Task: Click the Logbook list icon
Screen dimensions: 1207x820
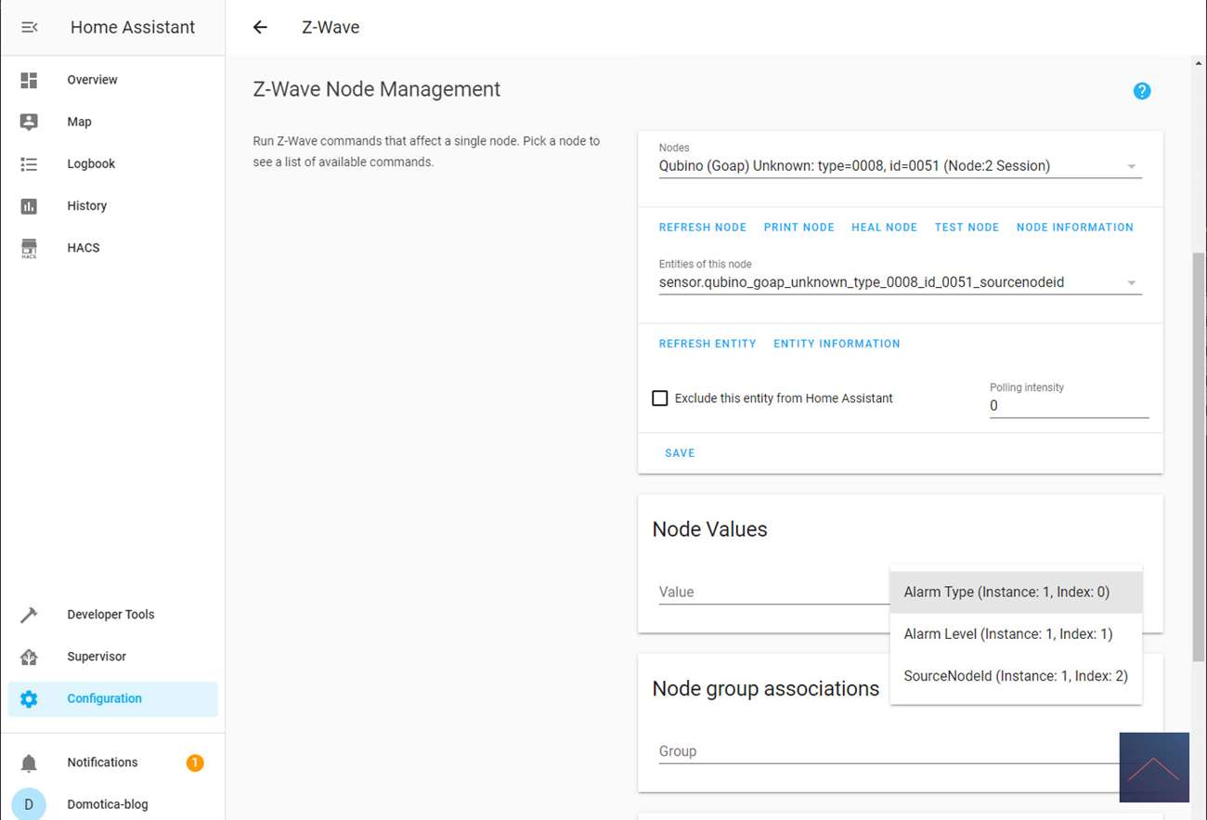Action: click(29, 163)
